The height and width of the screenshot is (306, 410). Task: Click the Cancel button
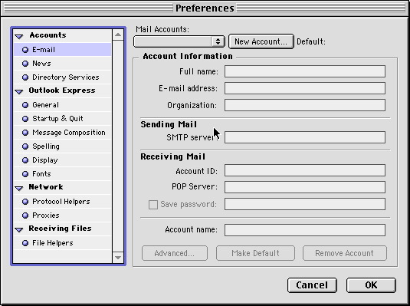coord(312,285)
